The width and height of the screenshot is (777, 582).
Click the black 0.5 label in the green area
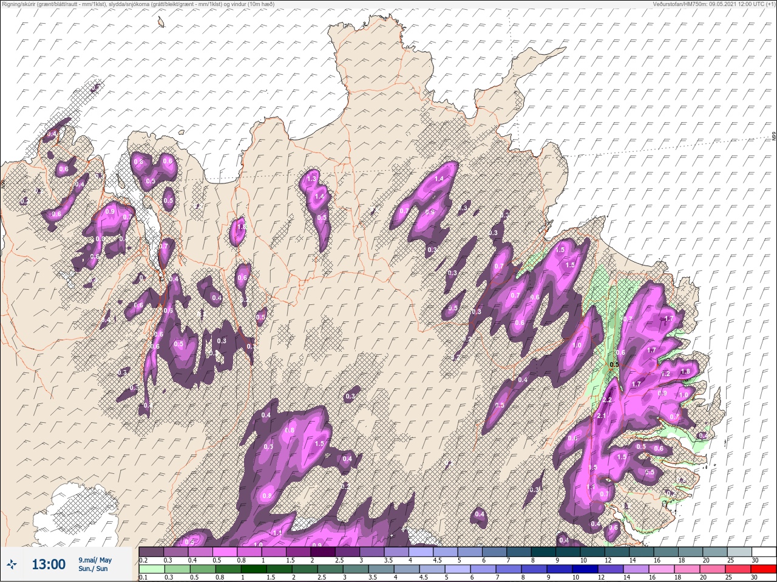tap(614, 365)
